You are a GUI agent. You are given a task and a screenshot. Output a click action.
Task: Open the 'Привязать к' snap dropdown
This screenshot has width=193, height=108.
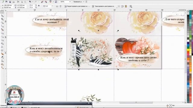click(79, 2)
